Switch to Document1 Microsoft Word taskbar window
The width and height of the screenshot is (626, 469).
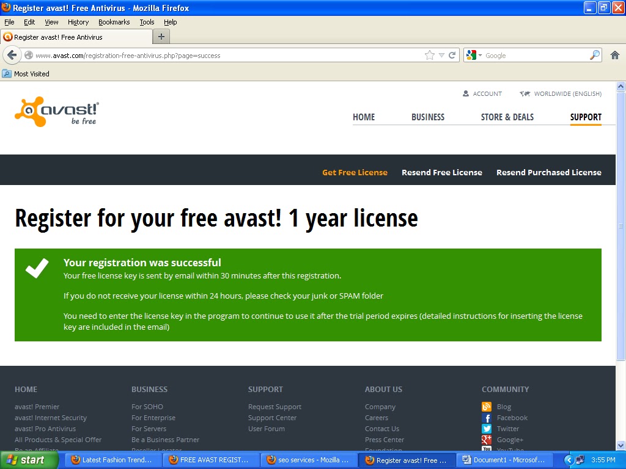click(504, 460)
